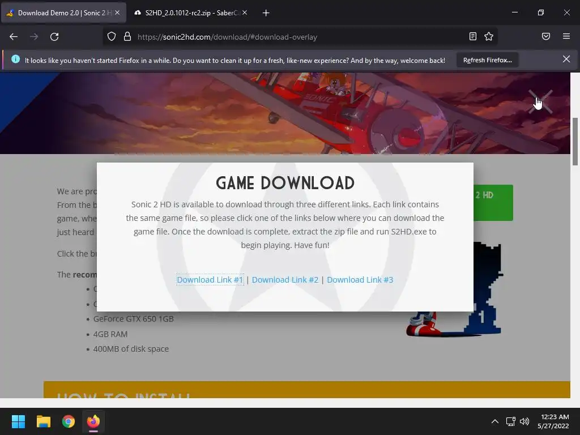
Task: Open the tracking protection shield icon
Action: point(112,37)
